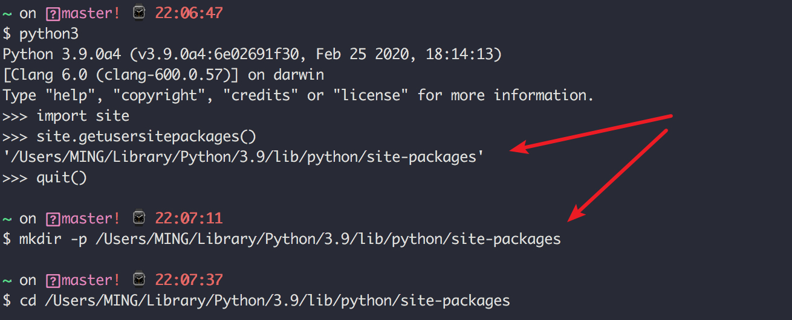Viewport: 792px width, 320px height.
Task: Click the question-mark git icon in the last prompt
Action: (x=53, y=281)
